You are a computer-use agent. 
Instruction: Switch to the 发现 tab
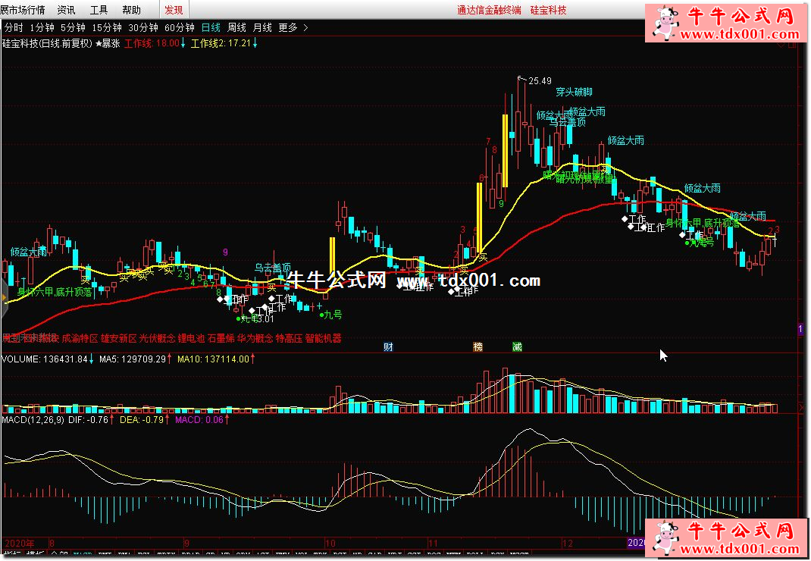click(x=174, y=10)
